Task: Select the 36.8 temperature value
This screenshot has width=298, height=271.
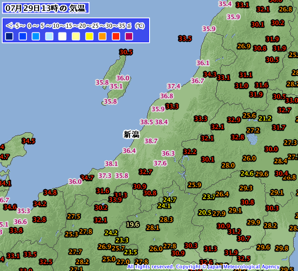Action: 167,96
